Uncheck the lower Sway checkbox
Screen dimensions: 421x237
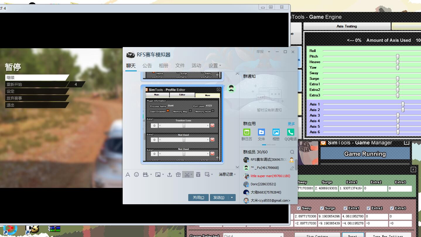(299, 208)
